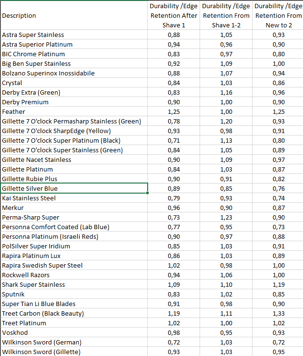
Task: Click Wilkinson Sword (Gillette) 0,95 value
Action: pos(278,352)
